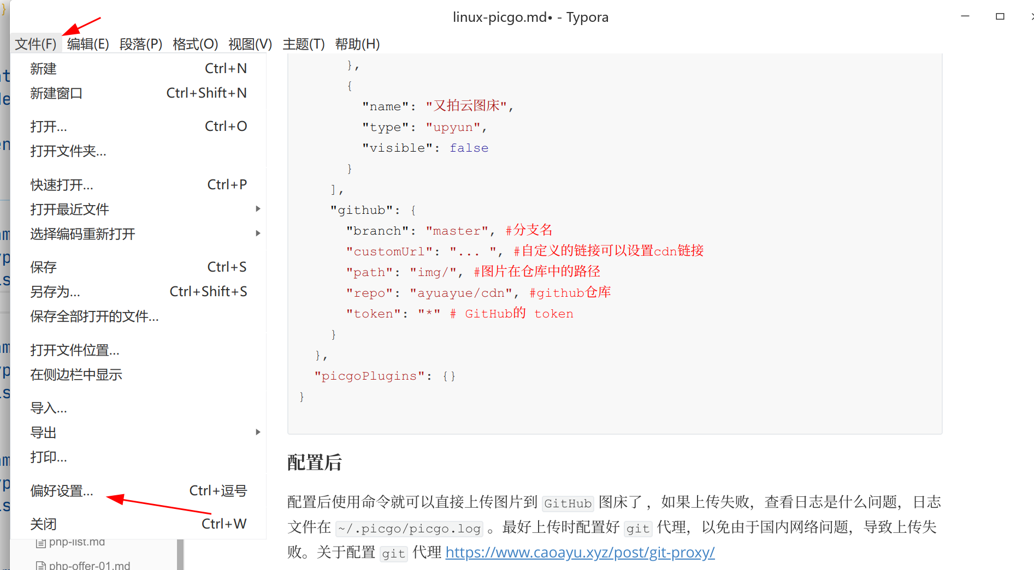Open the 编辑(E) menu

click(x=88, y=44)
